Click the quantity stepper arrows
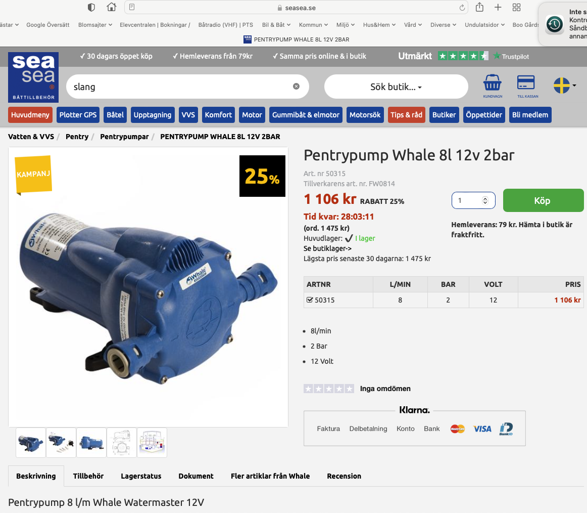The width and height of the screenshot is (587, 513). (485, 201)
